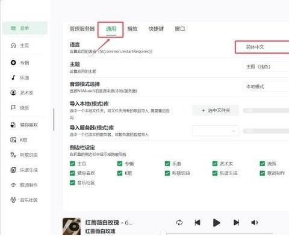Uncheck the 音乐社区 checkbox
This screenshot has width=289, height=236.
coord(72,182)
